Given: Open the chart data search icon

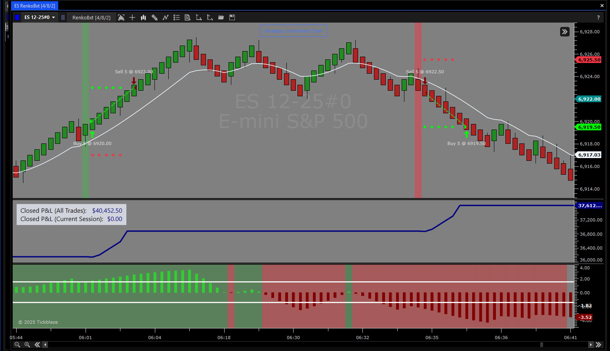Looking at the screenshot, I should point(188,17).
